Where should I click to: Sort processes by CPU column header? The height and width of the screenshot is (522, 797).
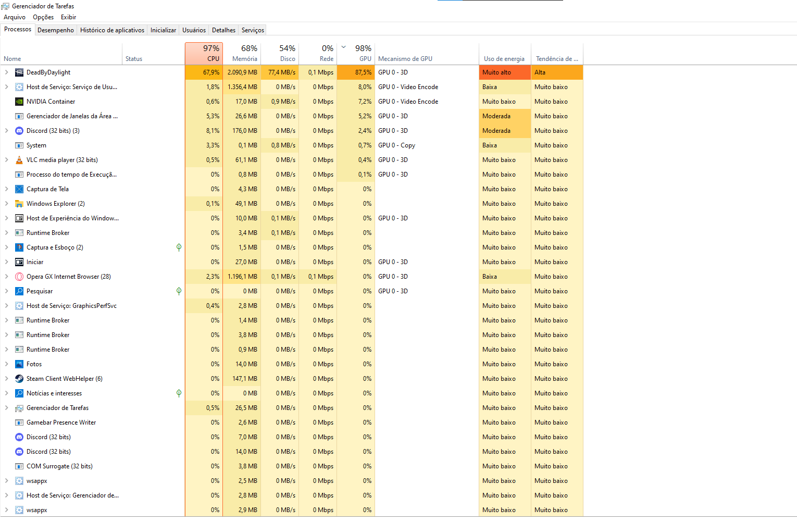pos(204,54)
